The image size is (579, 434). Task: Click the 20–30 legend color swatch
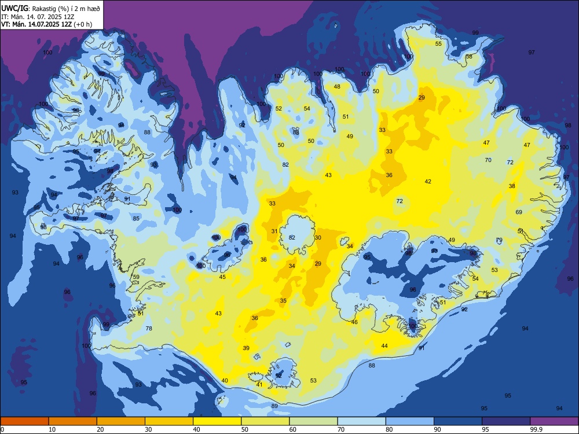pos(121,421)
